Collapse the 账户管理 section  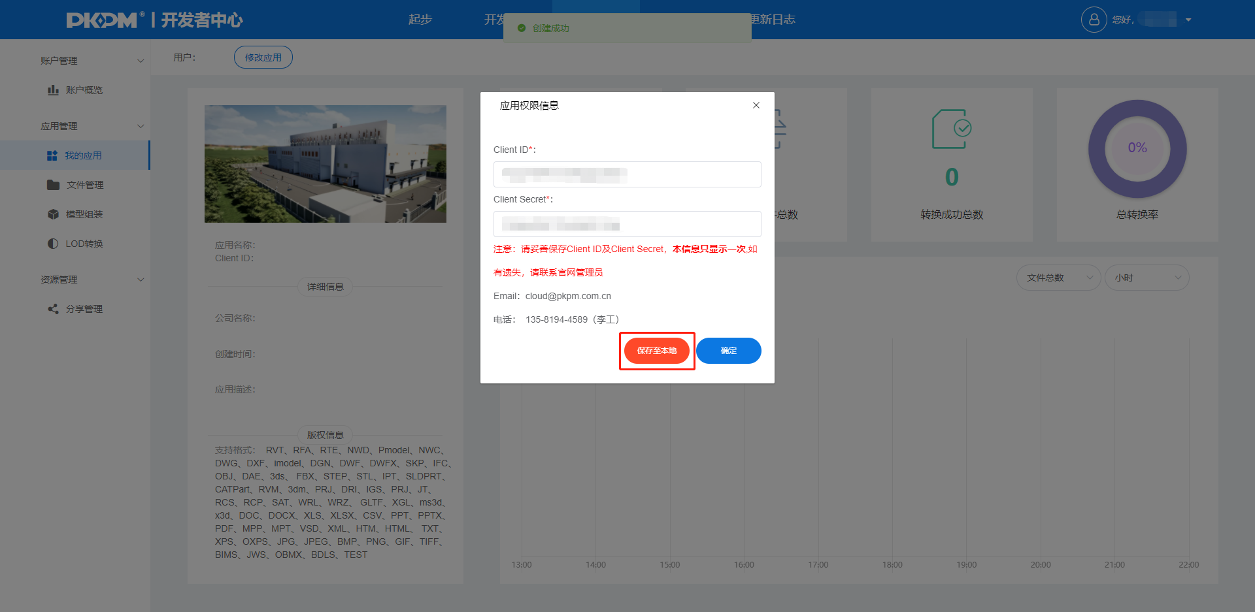tap(141, 60)
